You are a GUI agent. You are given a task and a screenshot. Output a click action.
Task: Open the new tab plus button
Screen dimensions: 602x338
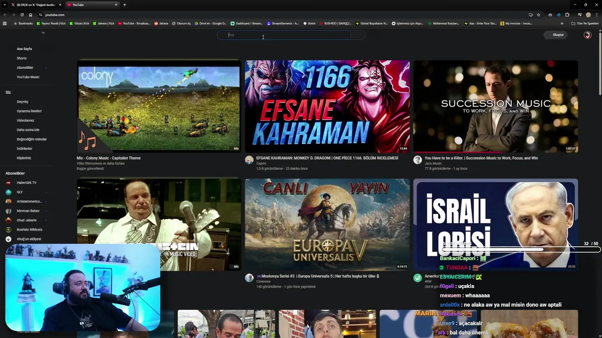[124, 5]
